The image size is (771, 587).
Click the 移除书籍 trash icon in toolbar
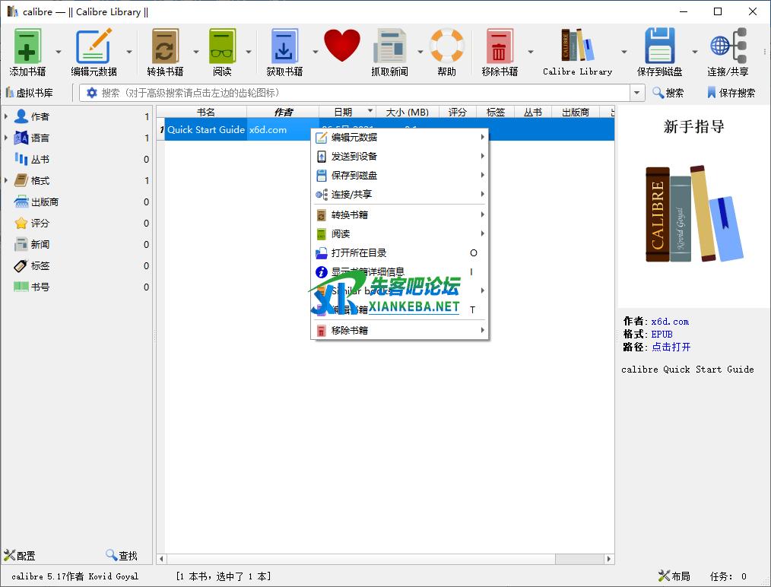pyautogui.click(x=500, y=46)
